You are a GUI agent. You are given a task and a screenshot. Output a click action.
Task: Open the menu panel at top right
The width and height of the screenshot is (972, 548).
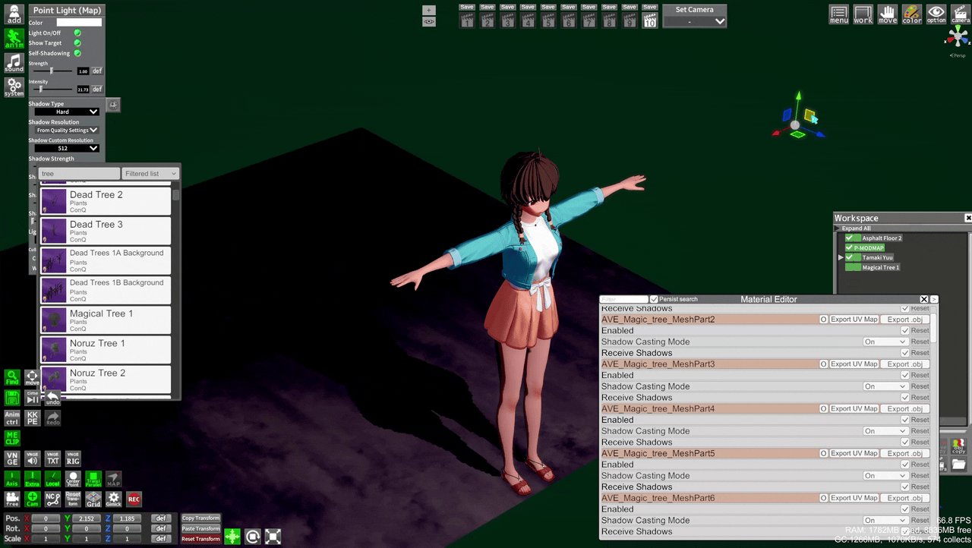pyautogui.click(x=838, y=14)
